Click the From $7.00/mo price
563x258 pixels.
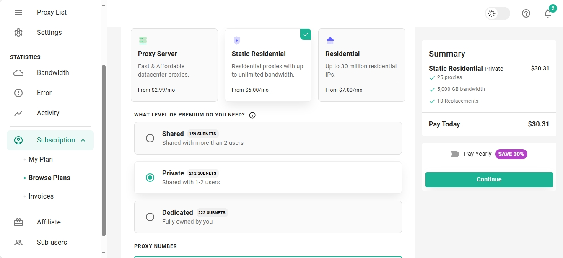[x=344, y=90]
